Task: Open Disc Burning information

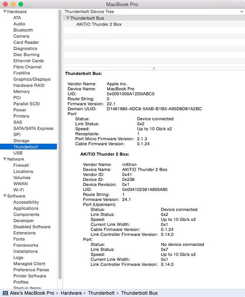Action: coord(27,55)
